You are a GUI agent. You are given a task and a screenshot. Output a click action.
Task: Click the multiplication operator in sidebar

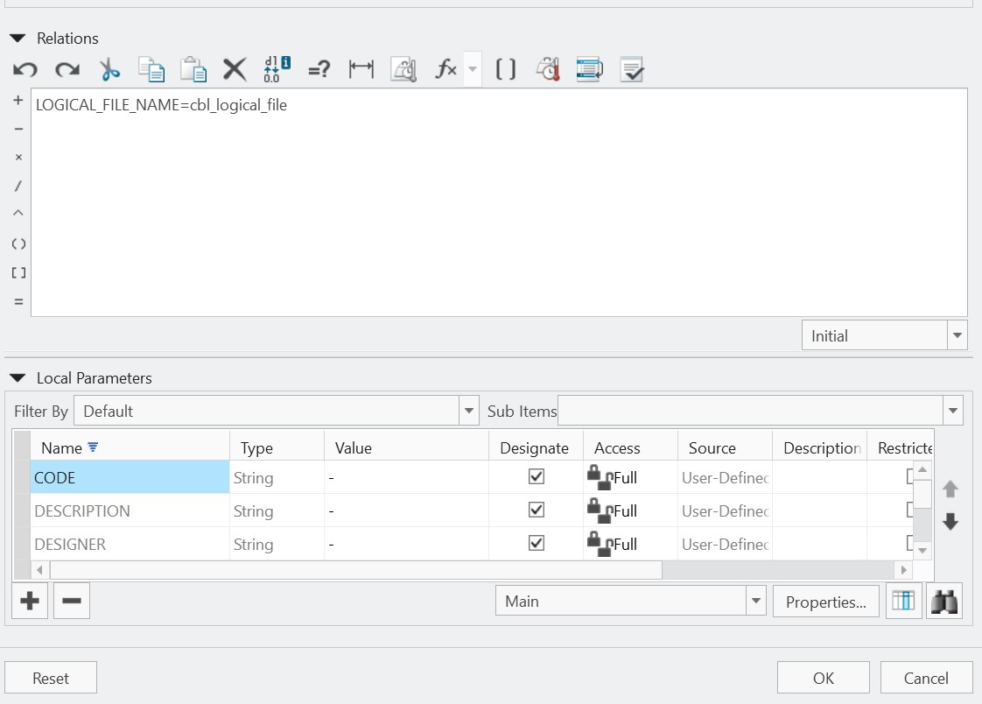pos(18,157)
